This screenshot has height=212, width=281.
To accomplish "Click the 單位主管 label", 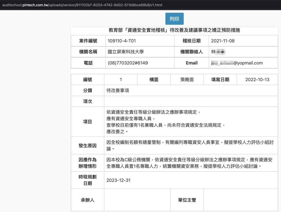I will point(187,200).
